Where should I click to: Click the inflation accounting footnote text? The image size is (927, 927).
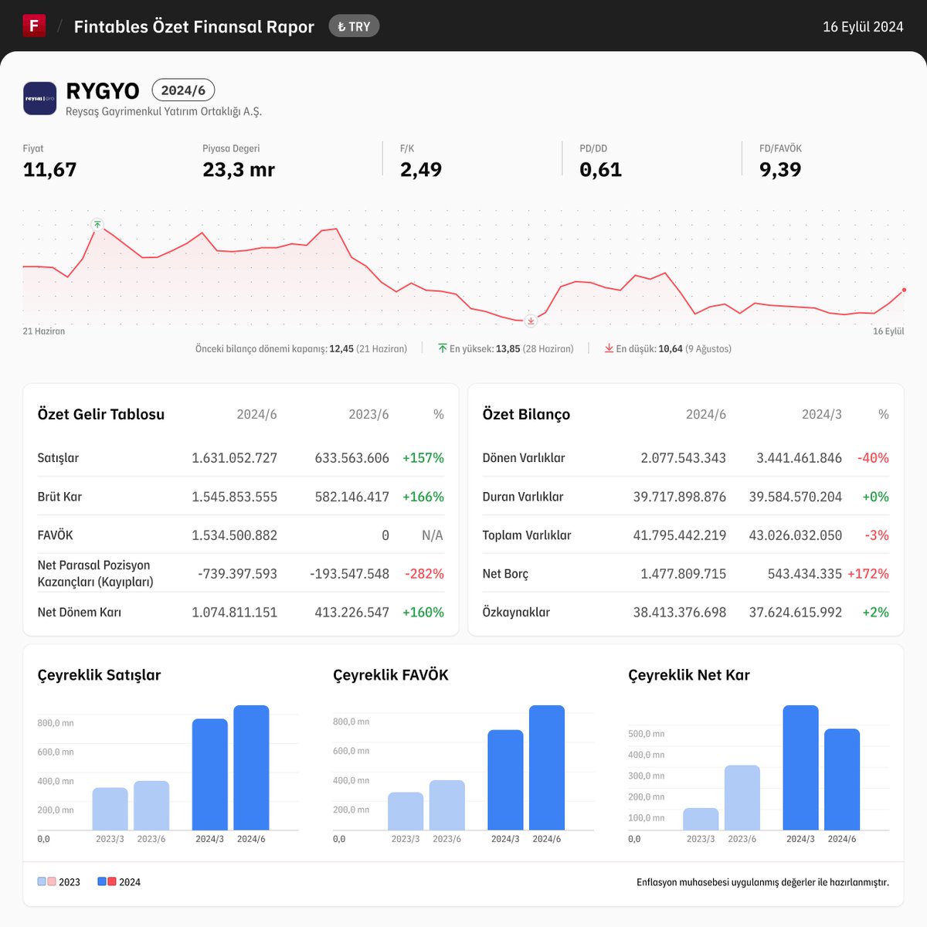(762, 881)
